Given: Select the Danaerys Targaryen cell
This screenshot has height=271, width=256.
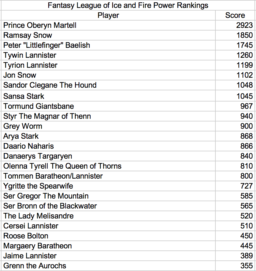Looking at the screenshot, I should tap(108, 156).
